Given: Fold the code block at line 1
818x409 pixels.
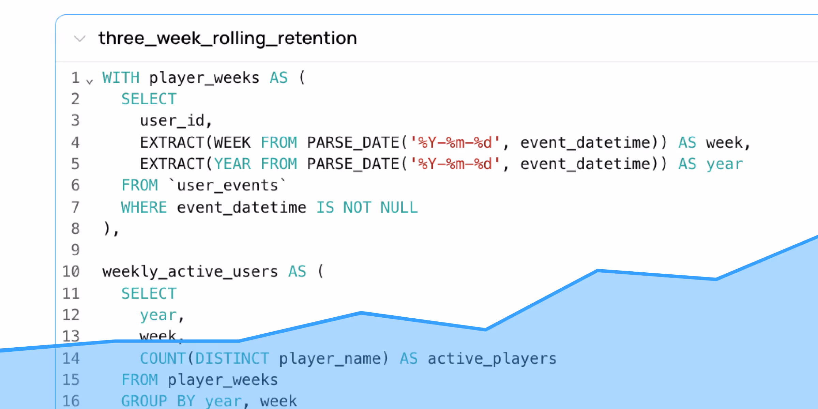Looking at the screenshot, I should [90, 81].
